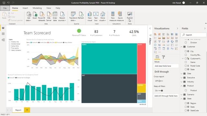Open the Transform data dropdown
This screenshot has height=116, width=207.
(x=73, y=19)
